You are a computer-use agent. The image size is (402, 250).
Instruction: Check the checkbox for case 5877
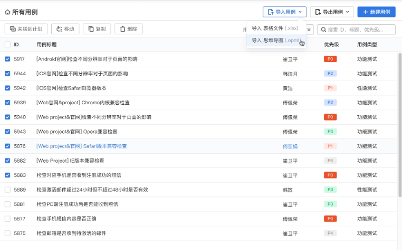(8, 219)
